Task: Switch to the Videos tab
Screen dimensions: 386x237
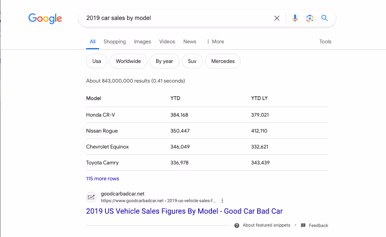Action: click(167, 41)
